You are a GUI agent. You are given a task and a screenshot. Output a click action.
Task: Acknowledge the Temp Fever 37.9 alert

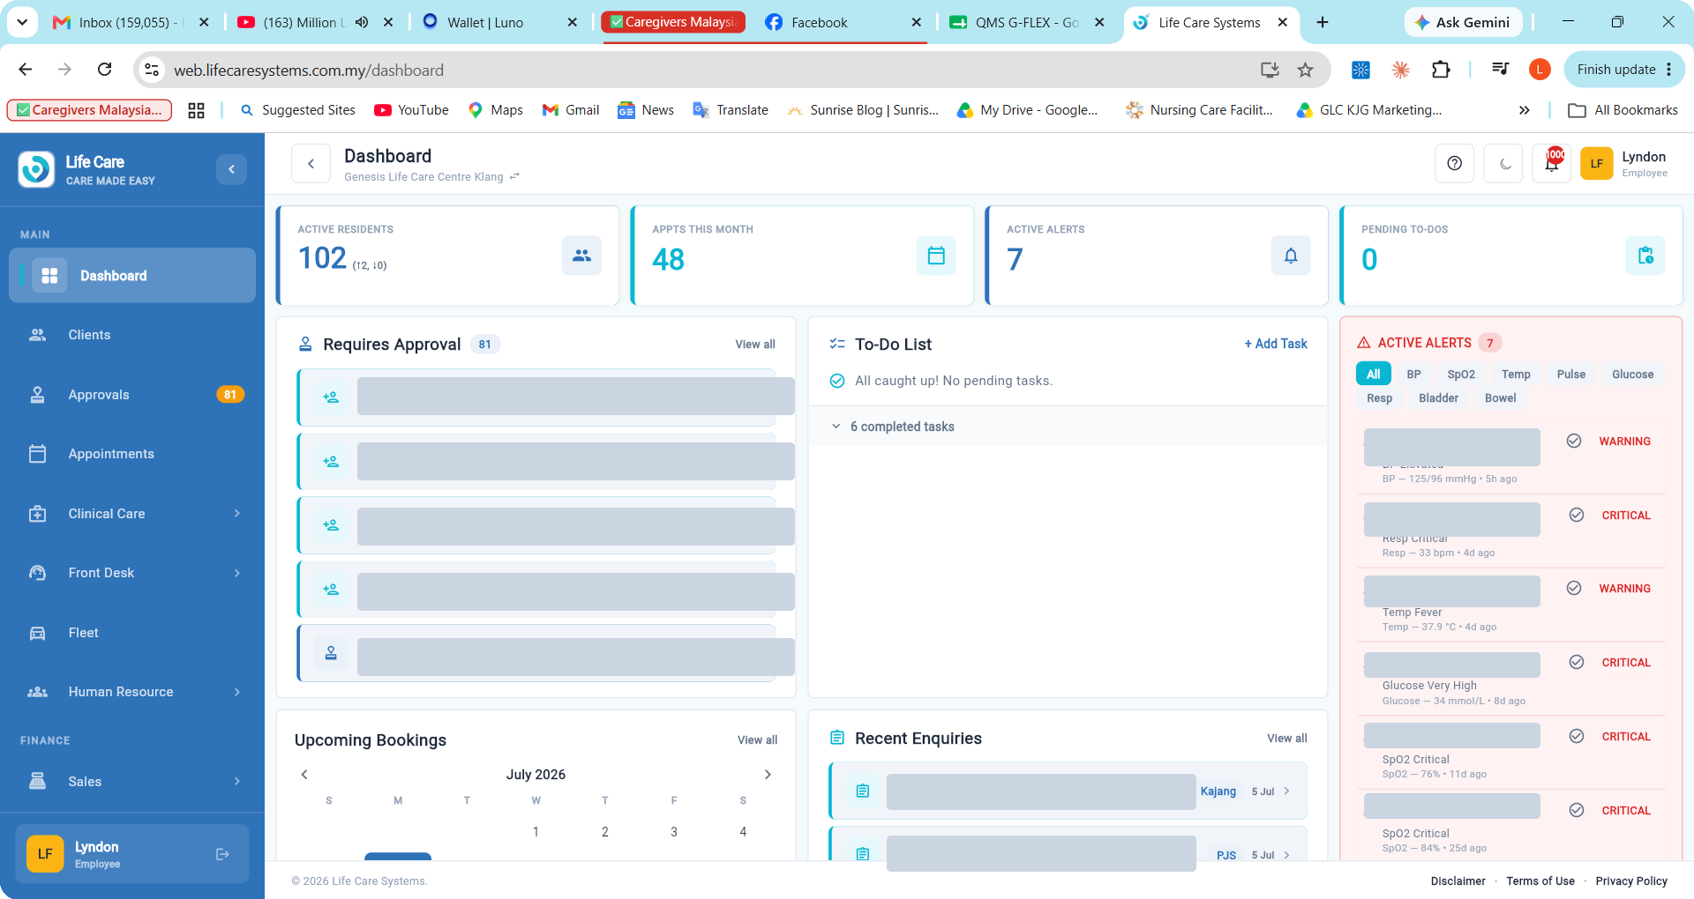[x=1574, y=588]
